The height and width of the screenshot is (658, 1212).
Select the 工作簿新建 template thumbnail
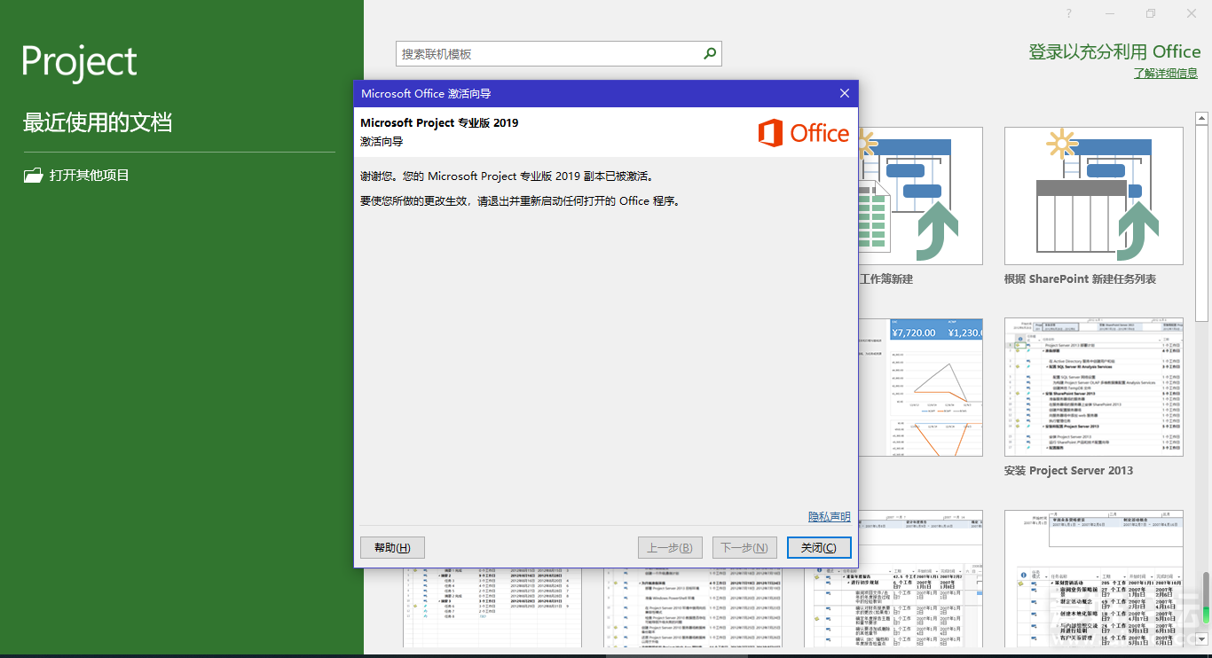(920, 196)
